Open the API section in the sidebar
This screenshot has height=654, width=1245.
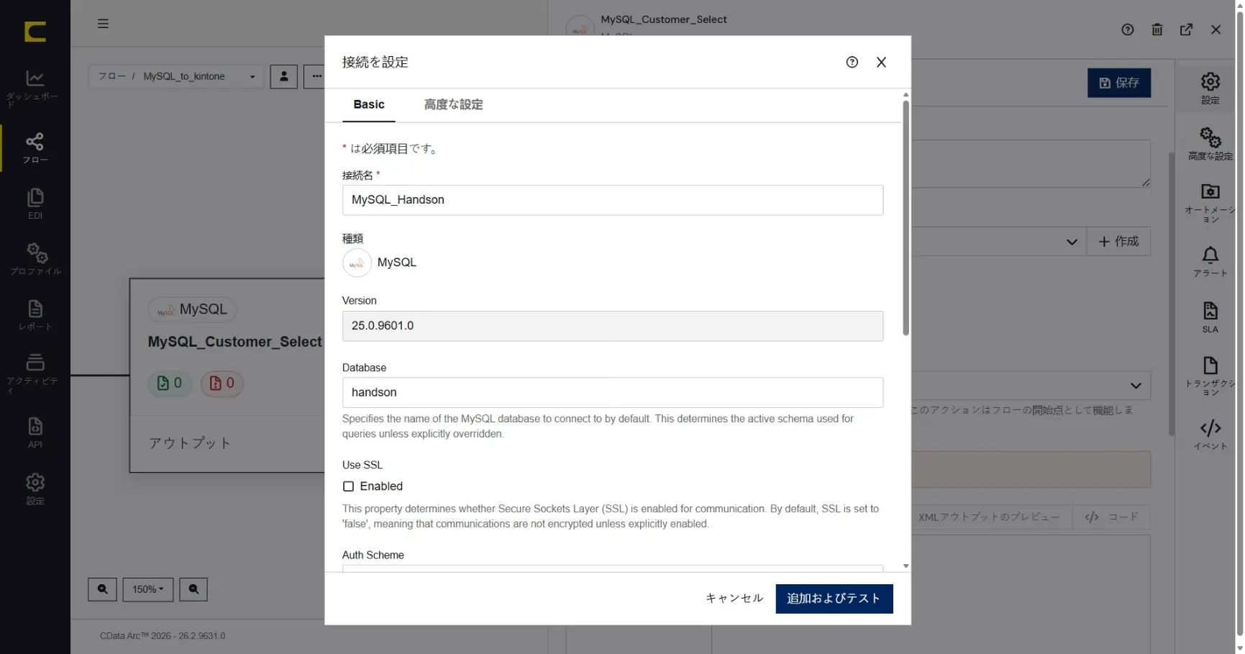coord(35,432)
